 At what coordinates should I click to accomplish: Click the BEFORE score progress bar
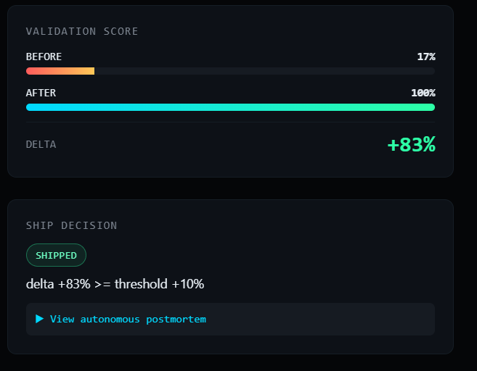point(230,71)
